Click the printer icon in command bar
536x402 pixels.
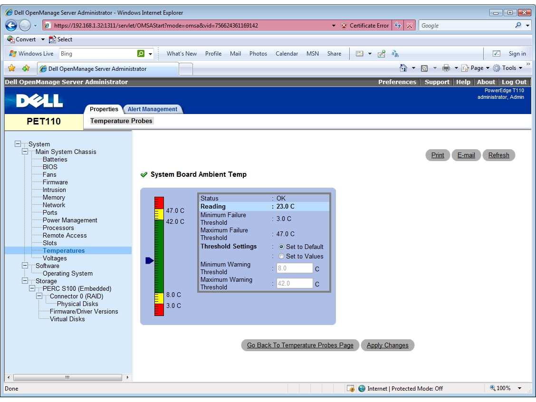click(446, 68)
